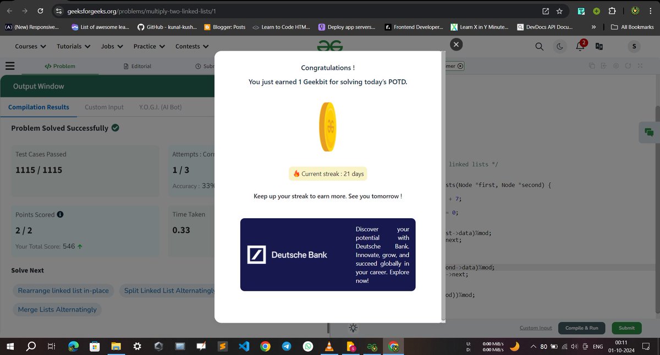Open 'Rearrange linked list in-place' problem
The image size is (660, 355).
pyautogui.click(x=63, y=291)
